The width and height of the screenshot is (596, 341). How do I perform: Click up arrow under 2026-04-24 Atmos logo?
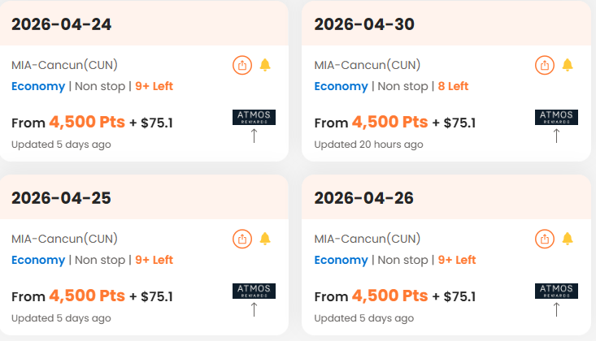pyautogui.click(x=254, y=136)
